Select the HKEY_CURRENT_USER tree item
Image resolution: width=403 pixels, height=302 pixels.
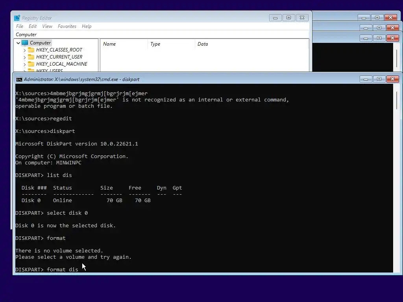[59, 57]
